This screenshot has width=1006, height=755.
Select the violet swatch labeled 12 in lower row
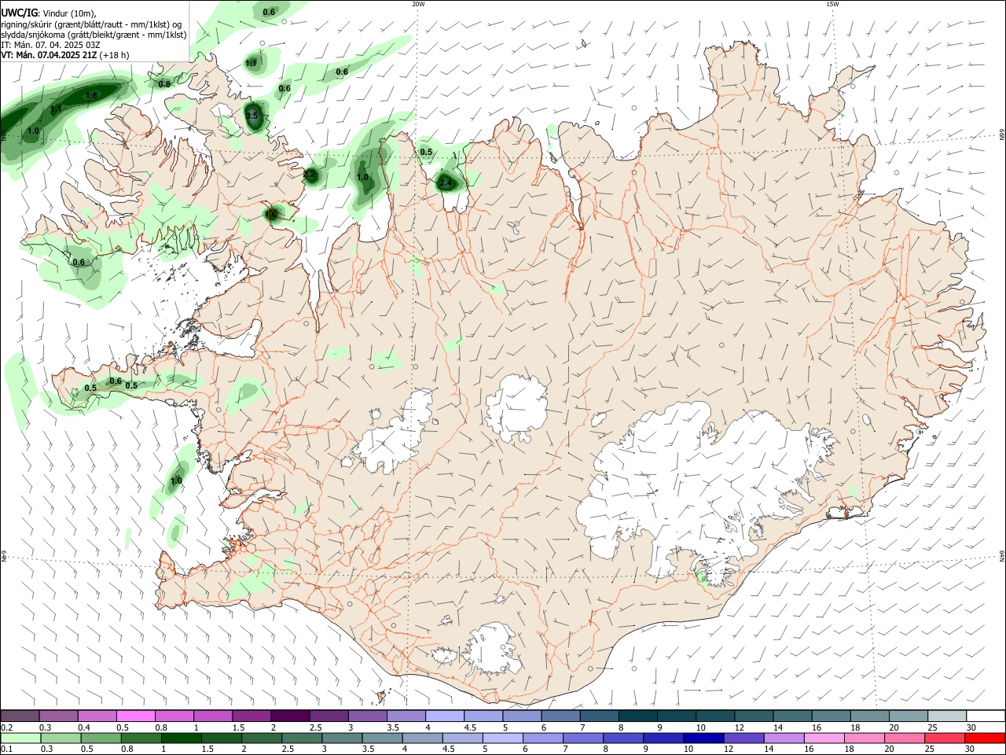743,738
